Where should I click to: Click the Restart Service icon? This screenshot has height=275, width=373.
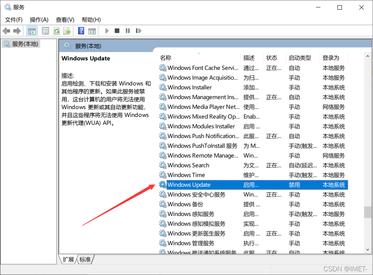[x=139, y=31]
